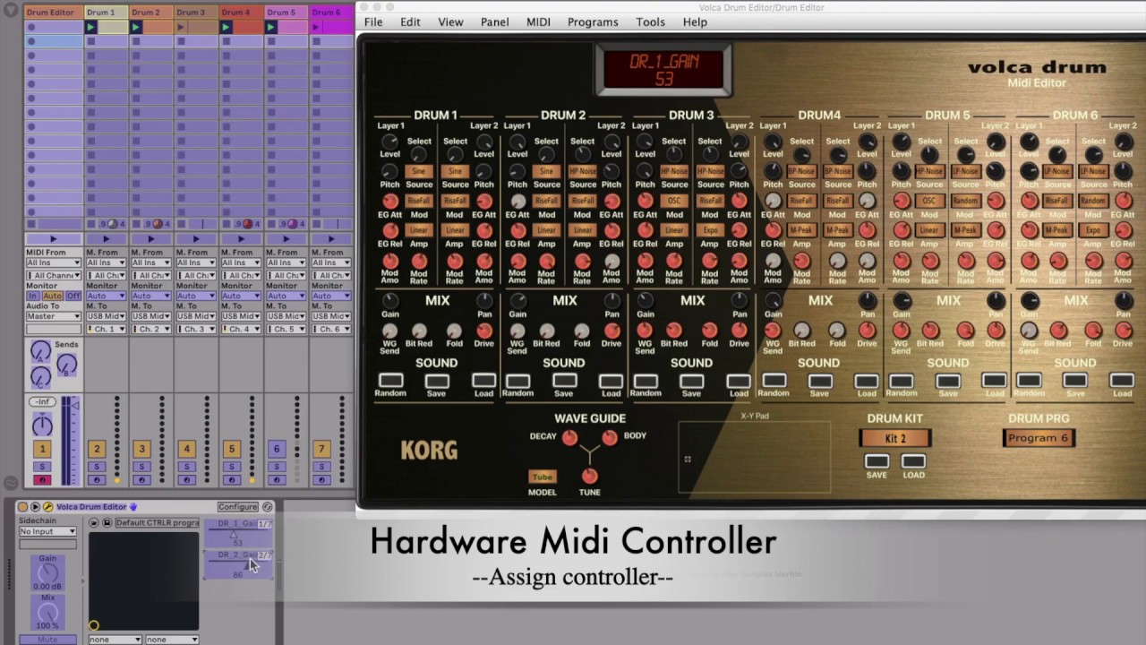Image resolution: width=1146 pixels, height=645 pixels.
Task: Click Drum 2 Sound Save button
Action: click(x=564, y=382)
